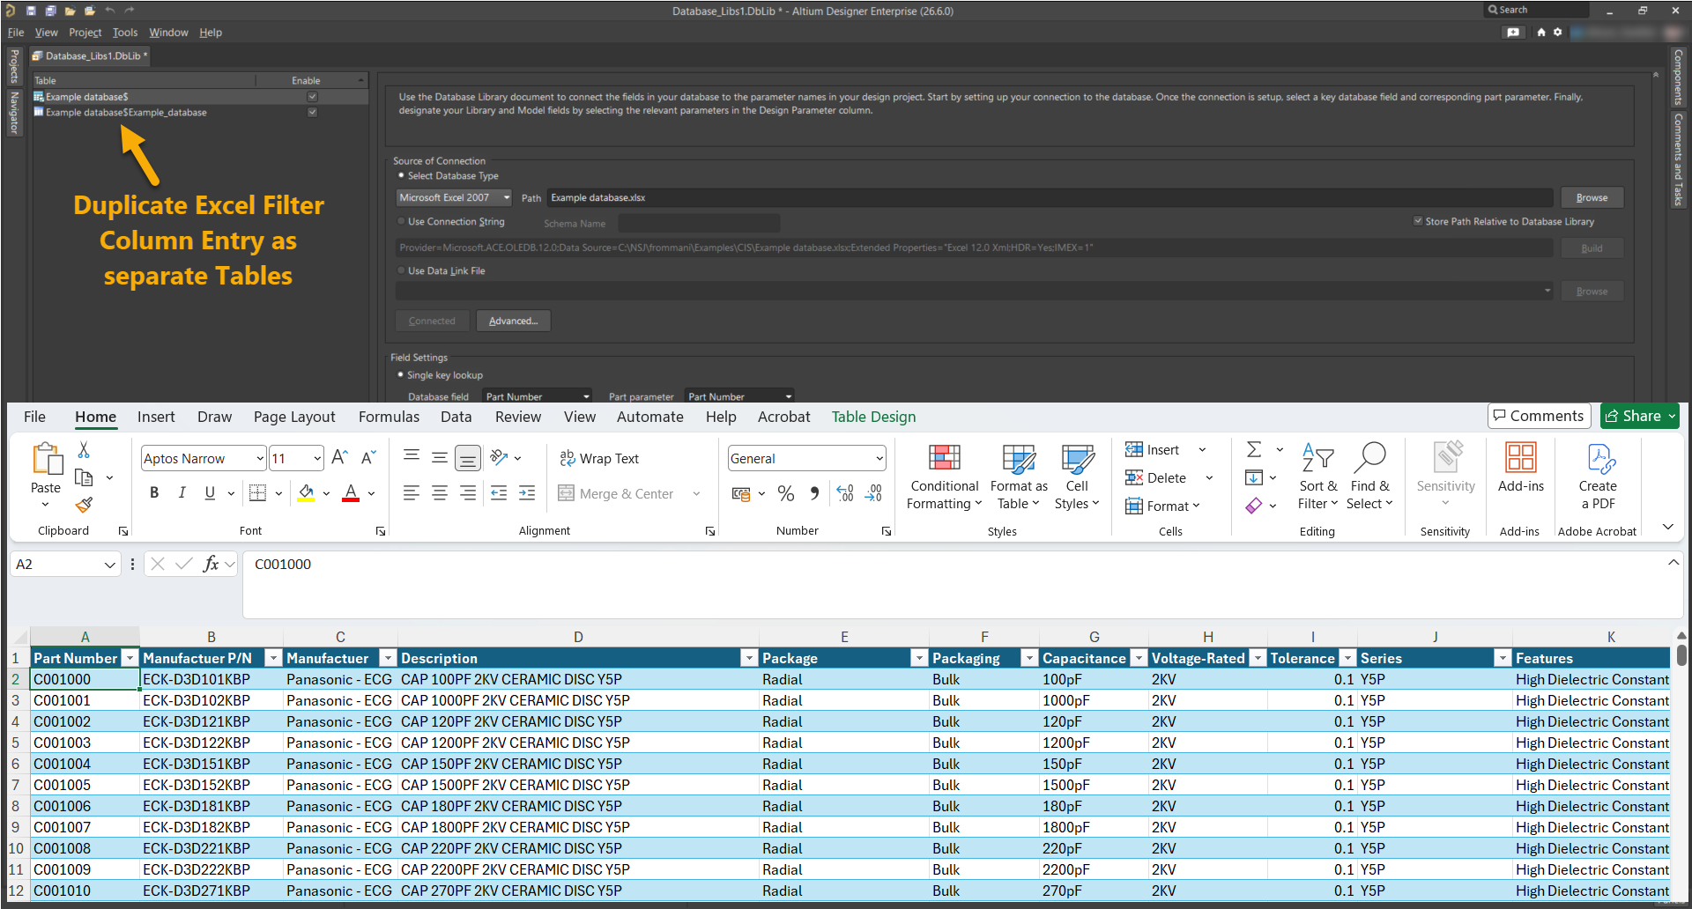
Task: Select the Format Painter brush icon
Action: [84, 505]
